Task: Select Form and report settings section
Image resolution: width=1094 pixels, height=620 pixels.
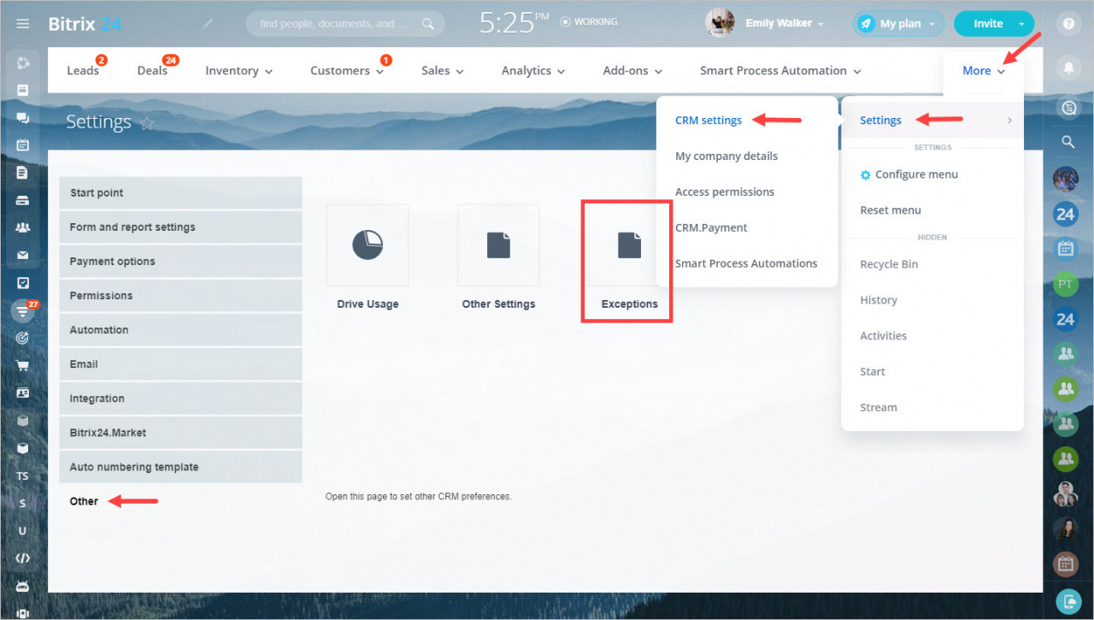Action: click(x=180, y=227)
